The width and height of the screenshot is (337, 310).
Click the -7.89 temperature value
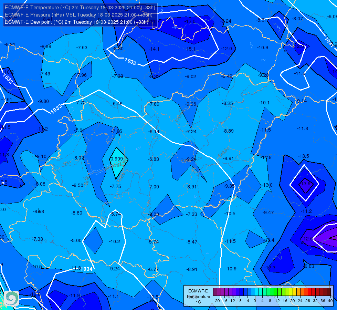click(154, 104)
